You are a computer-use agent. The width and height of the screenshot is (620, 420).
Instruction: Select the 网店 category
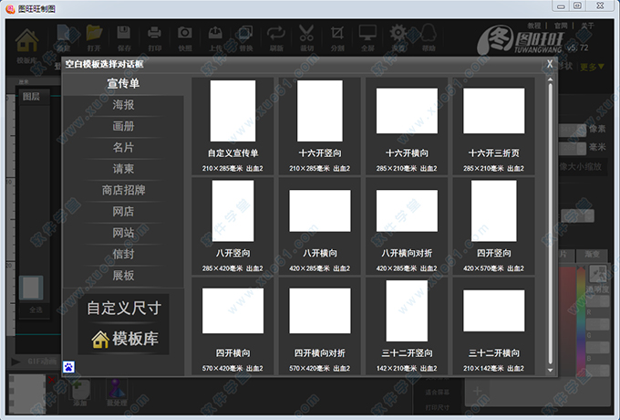click(123, 212)
